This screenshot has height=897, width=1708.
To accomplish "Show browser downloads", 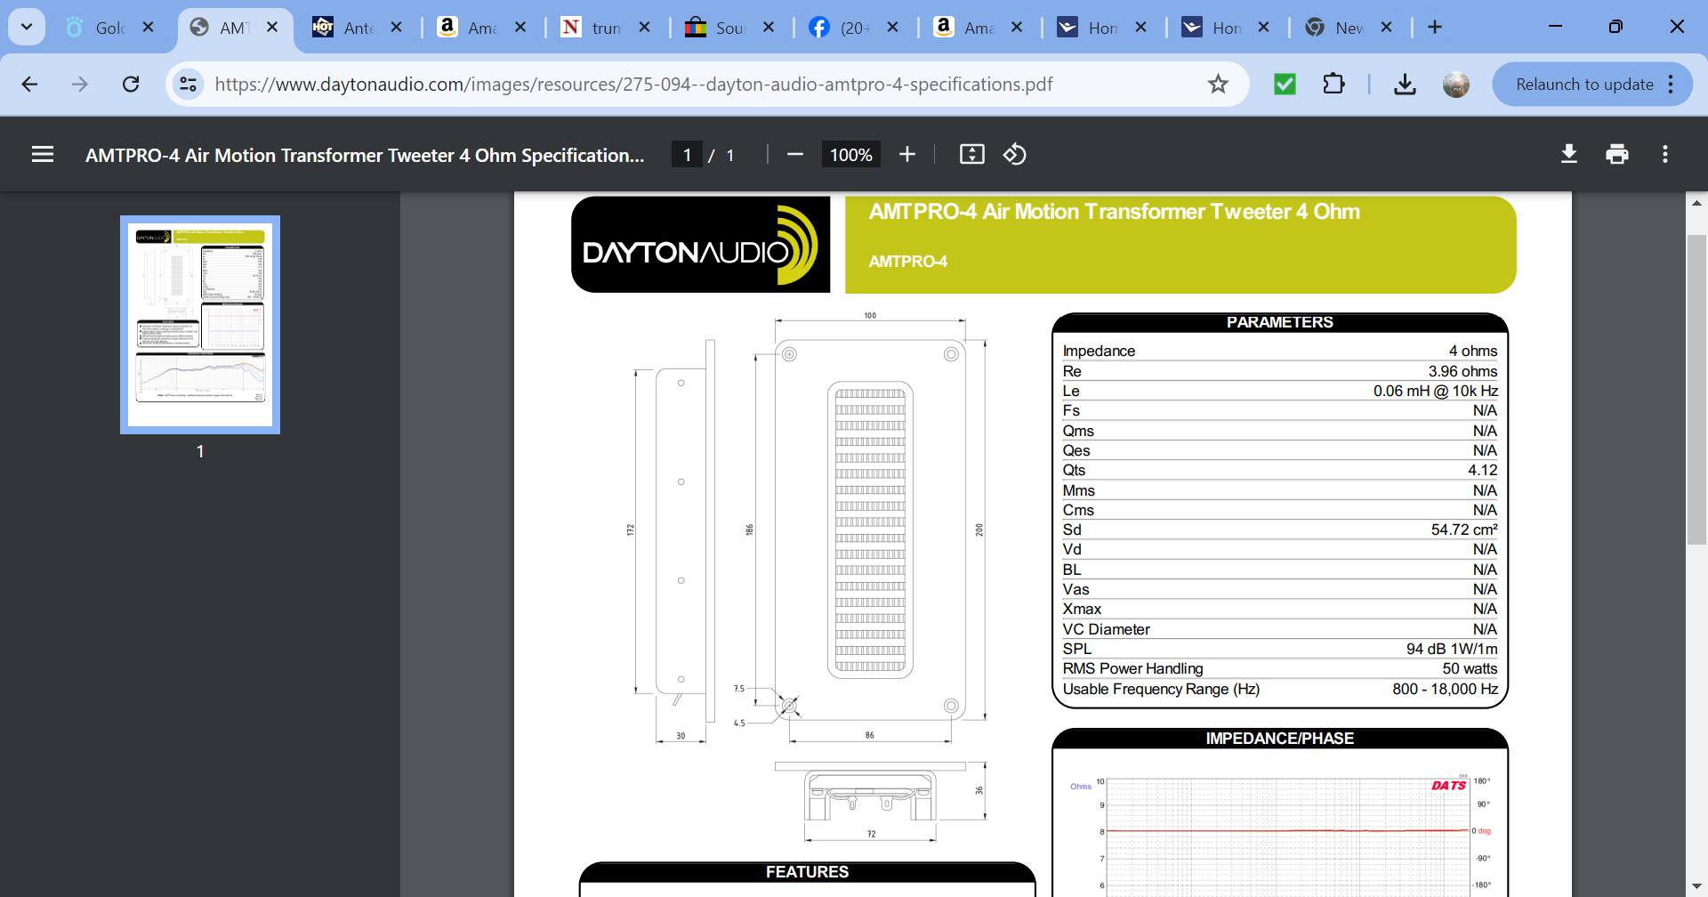I will (1405, 85).
